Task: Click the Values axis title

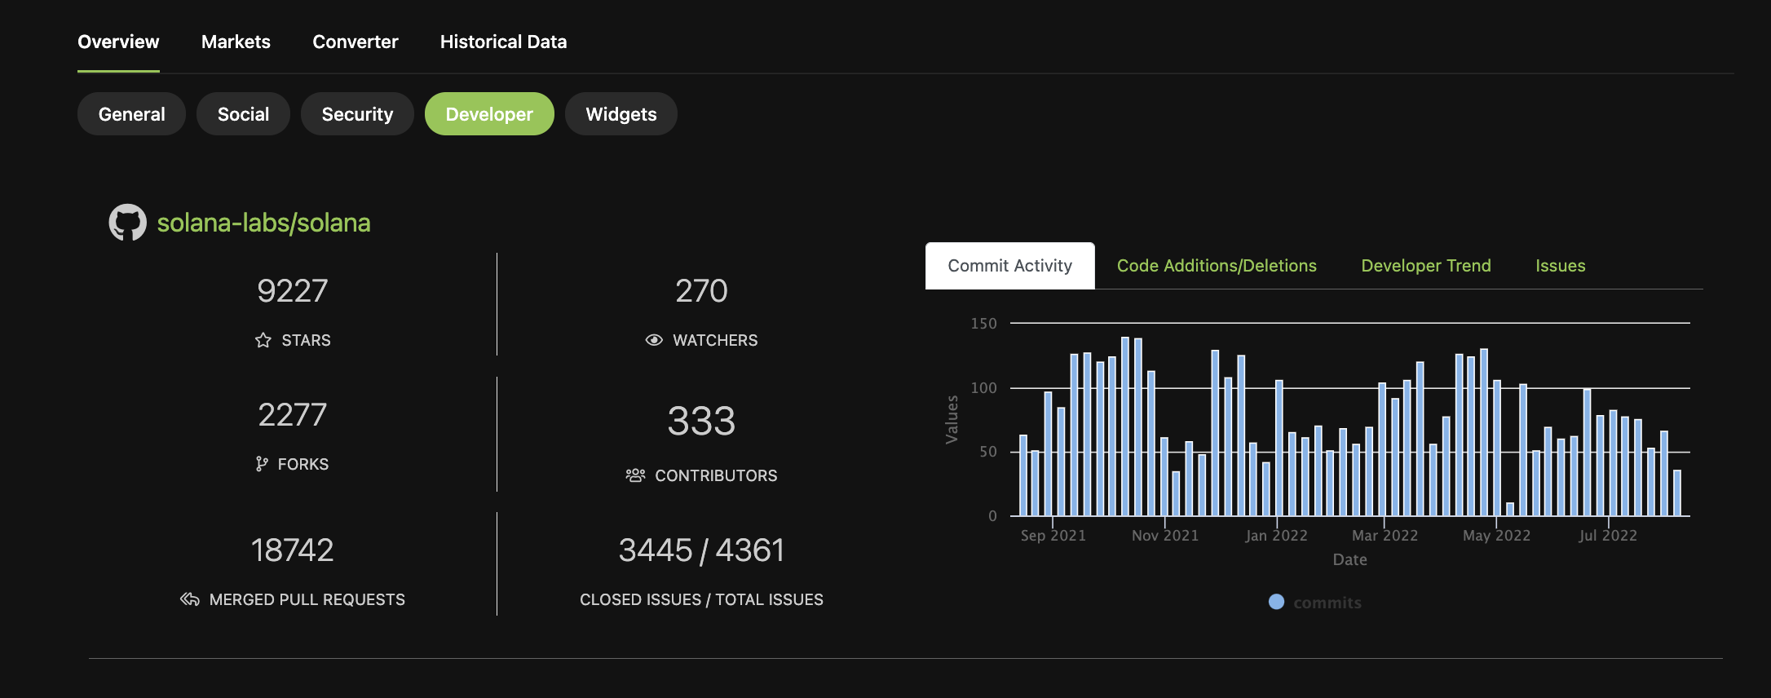Action: click(952, 419)
